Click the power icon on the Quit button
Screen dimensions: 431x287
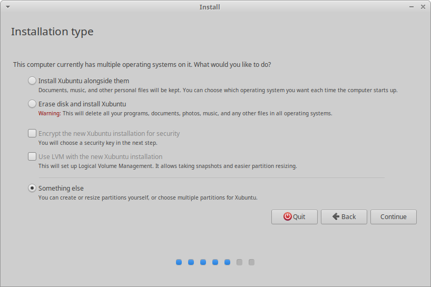point(287,216)
